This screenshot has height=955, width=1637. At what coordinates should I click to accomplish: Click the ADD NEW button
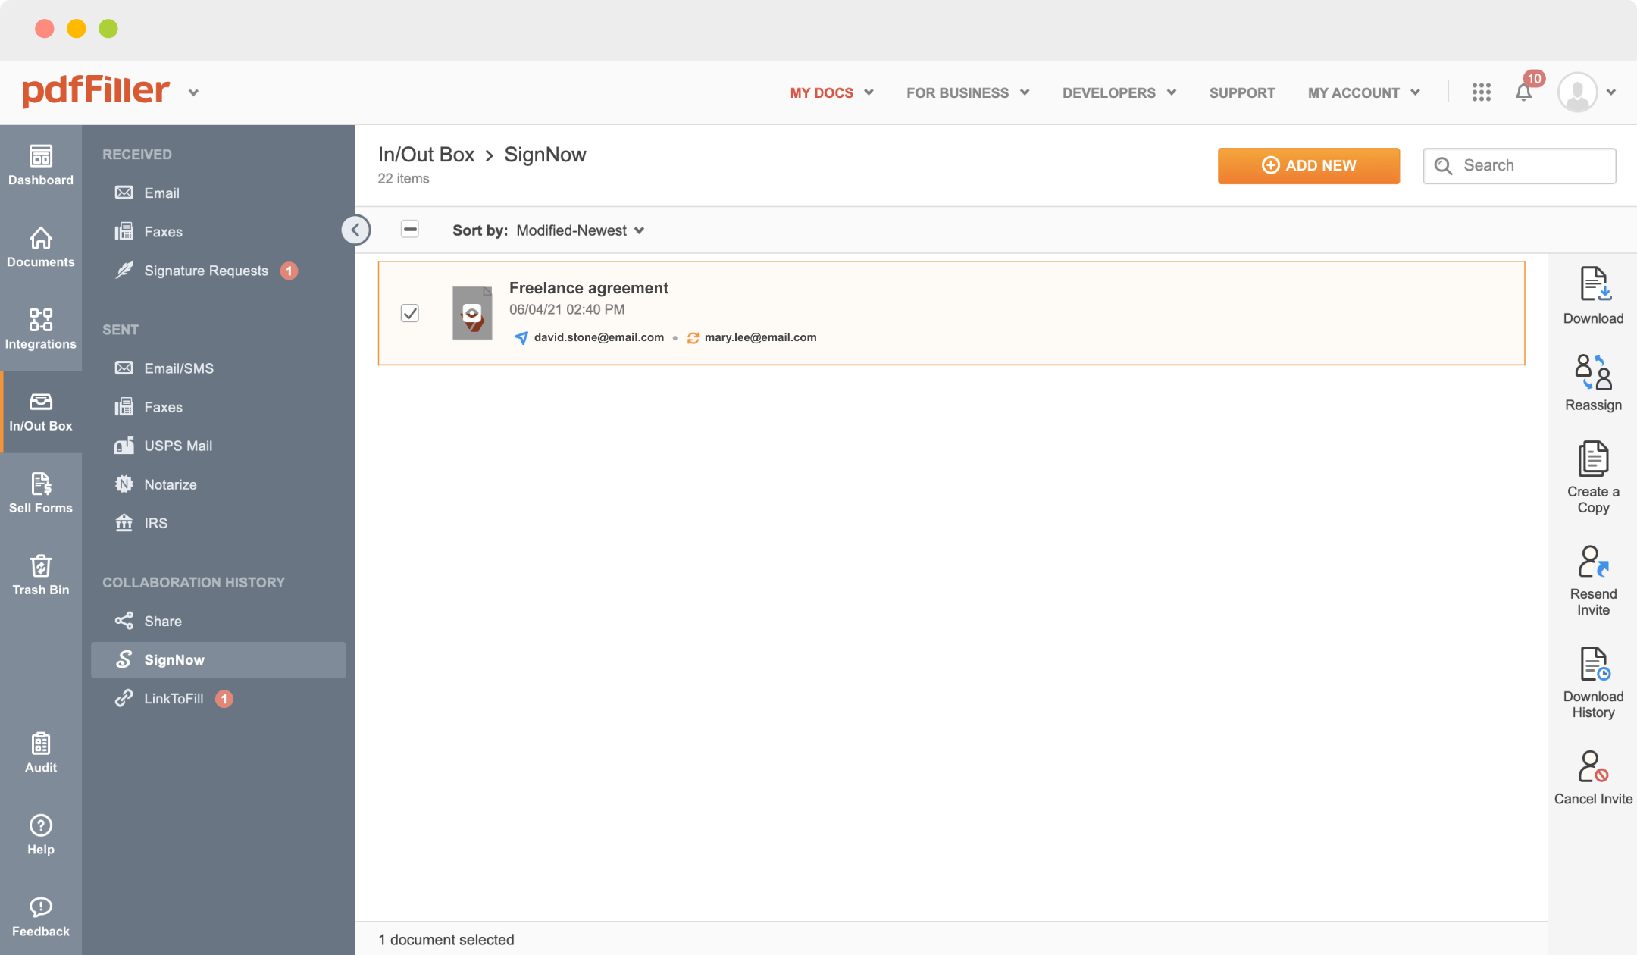(x=1309, y=165)
